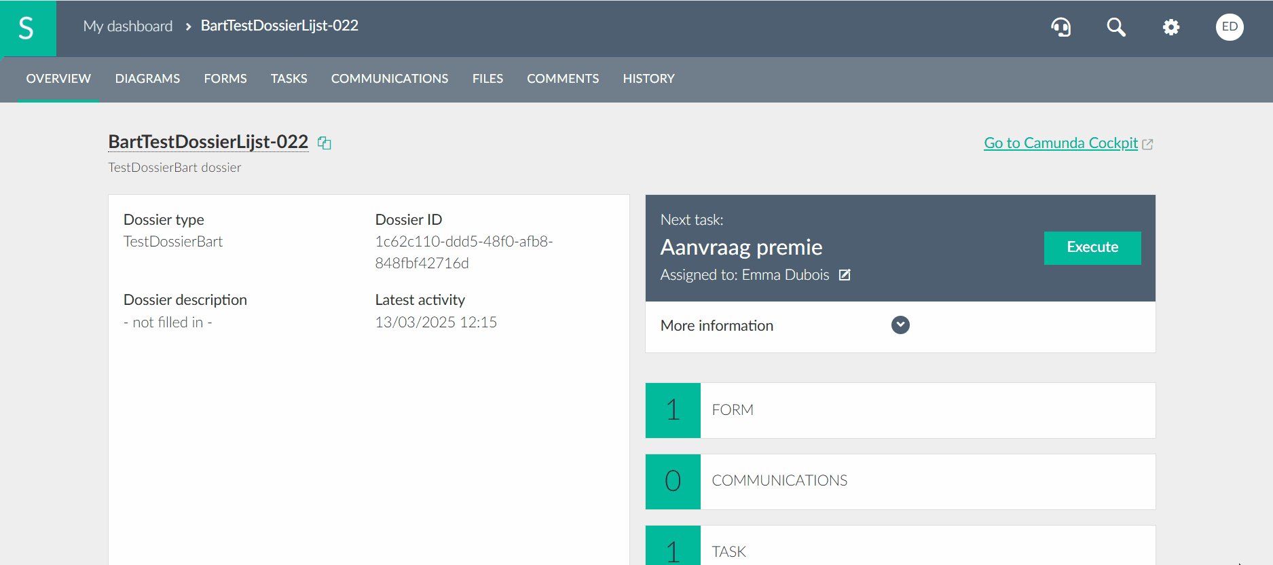
Task: Open the Forms tab
Action: [225, 79]
